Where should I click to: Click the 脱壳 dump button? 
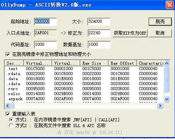pyautogui.click(x=160, y=22)
